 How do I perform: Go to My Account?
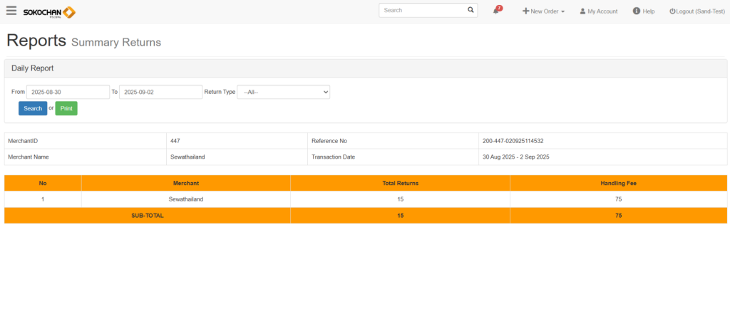(598, 11)
